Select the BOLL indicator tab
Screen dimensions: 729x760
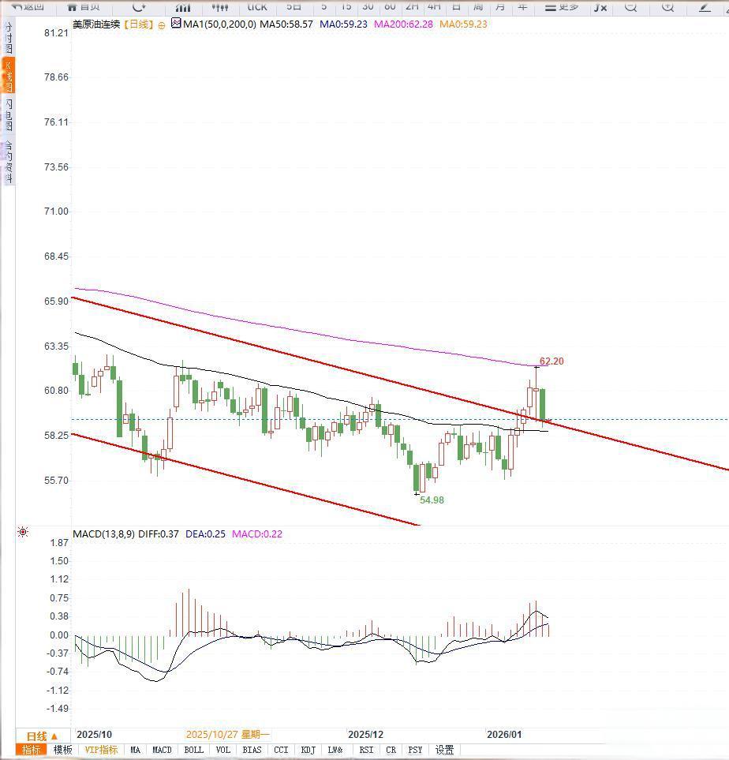coord(193,750)
